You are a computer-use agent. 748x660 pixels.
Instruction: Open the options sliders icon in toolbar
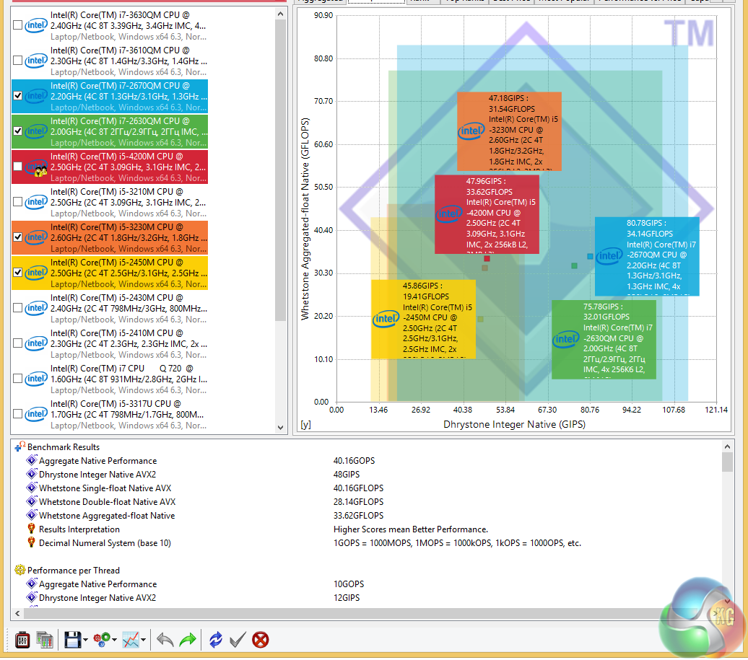point(22,640)
